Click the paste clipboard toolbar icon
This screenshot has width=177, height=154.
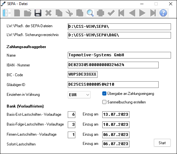coord(80,13)
